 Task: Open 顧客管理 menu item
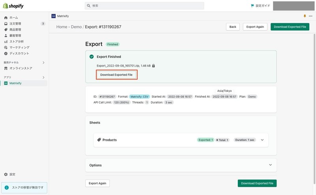[15, 36]
